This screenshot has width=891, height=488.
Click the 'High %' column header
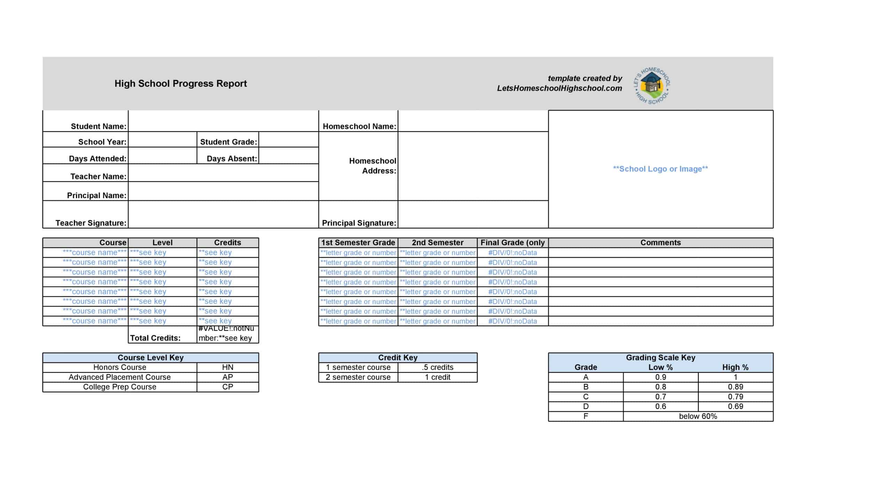(x=735, y=367)
